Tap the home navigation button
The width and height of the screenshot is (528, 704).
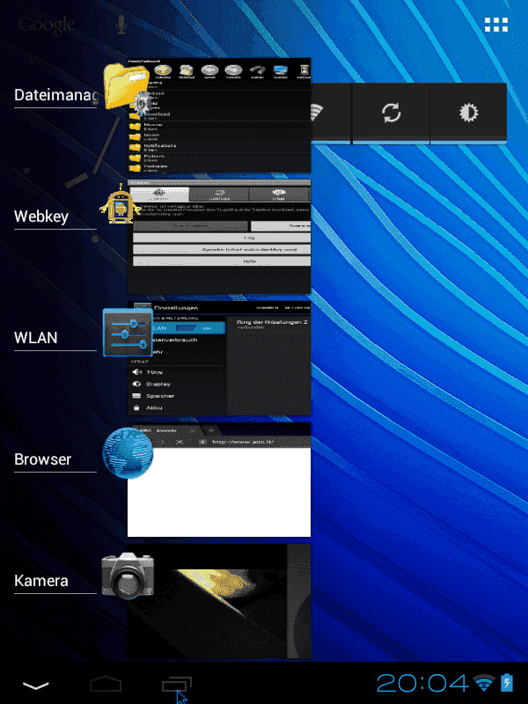point(106,684)
